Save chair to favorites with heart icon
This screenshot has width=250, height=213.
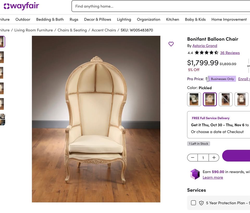(171, 44)
